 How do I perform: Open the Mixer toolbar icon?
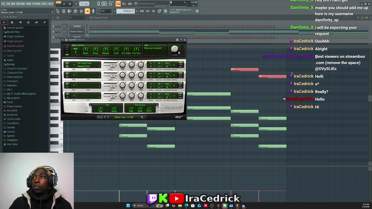81,11
